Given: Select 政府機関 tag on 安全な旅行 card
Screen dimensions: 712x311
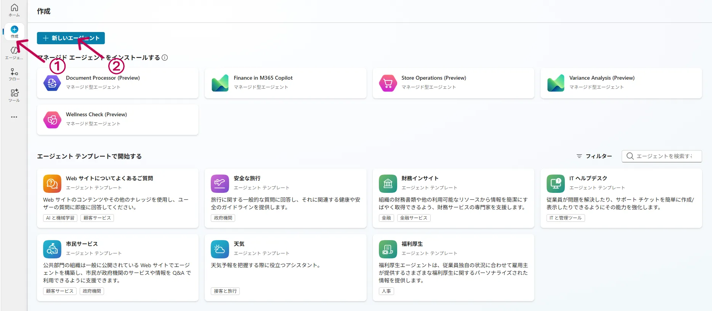Looking at the screenshot, I should (x=223, y=218).
